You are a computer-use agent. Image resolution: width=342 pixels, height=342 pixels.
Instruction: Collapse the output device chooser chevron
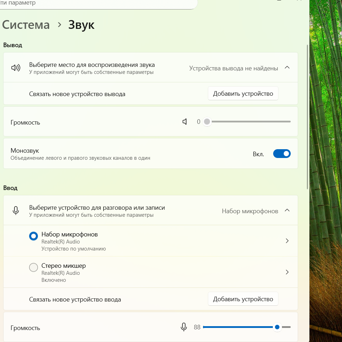(287, 68)
